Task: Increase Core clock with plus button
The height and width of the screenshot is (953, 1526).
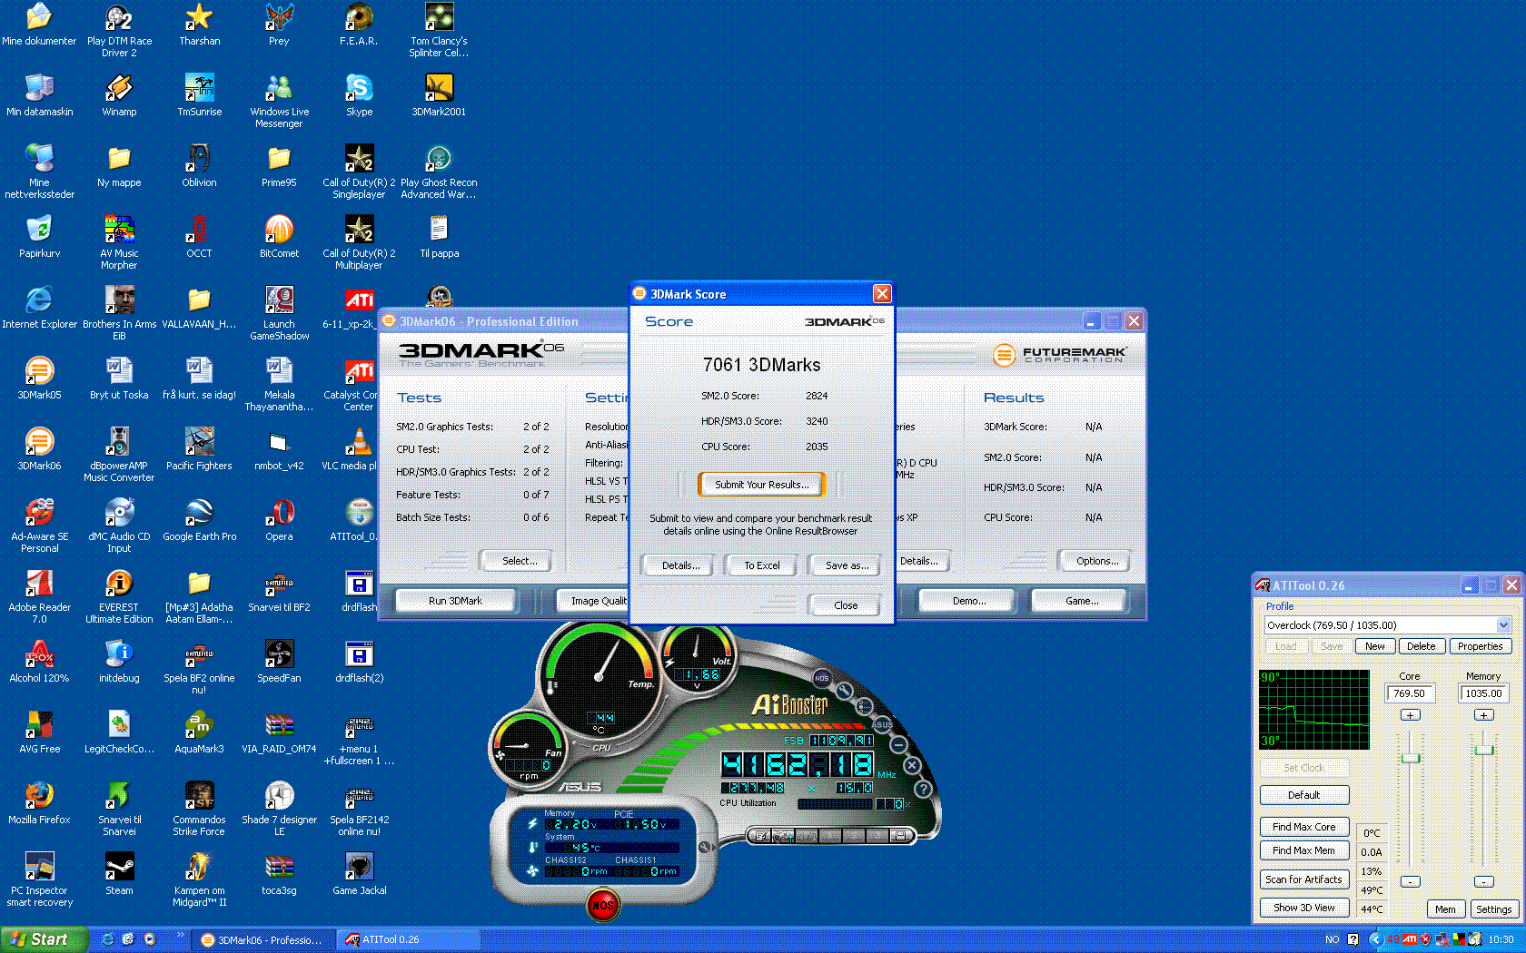Action: pos(1410,715)
